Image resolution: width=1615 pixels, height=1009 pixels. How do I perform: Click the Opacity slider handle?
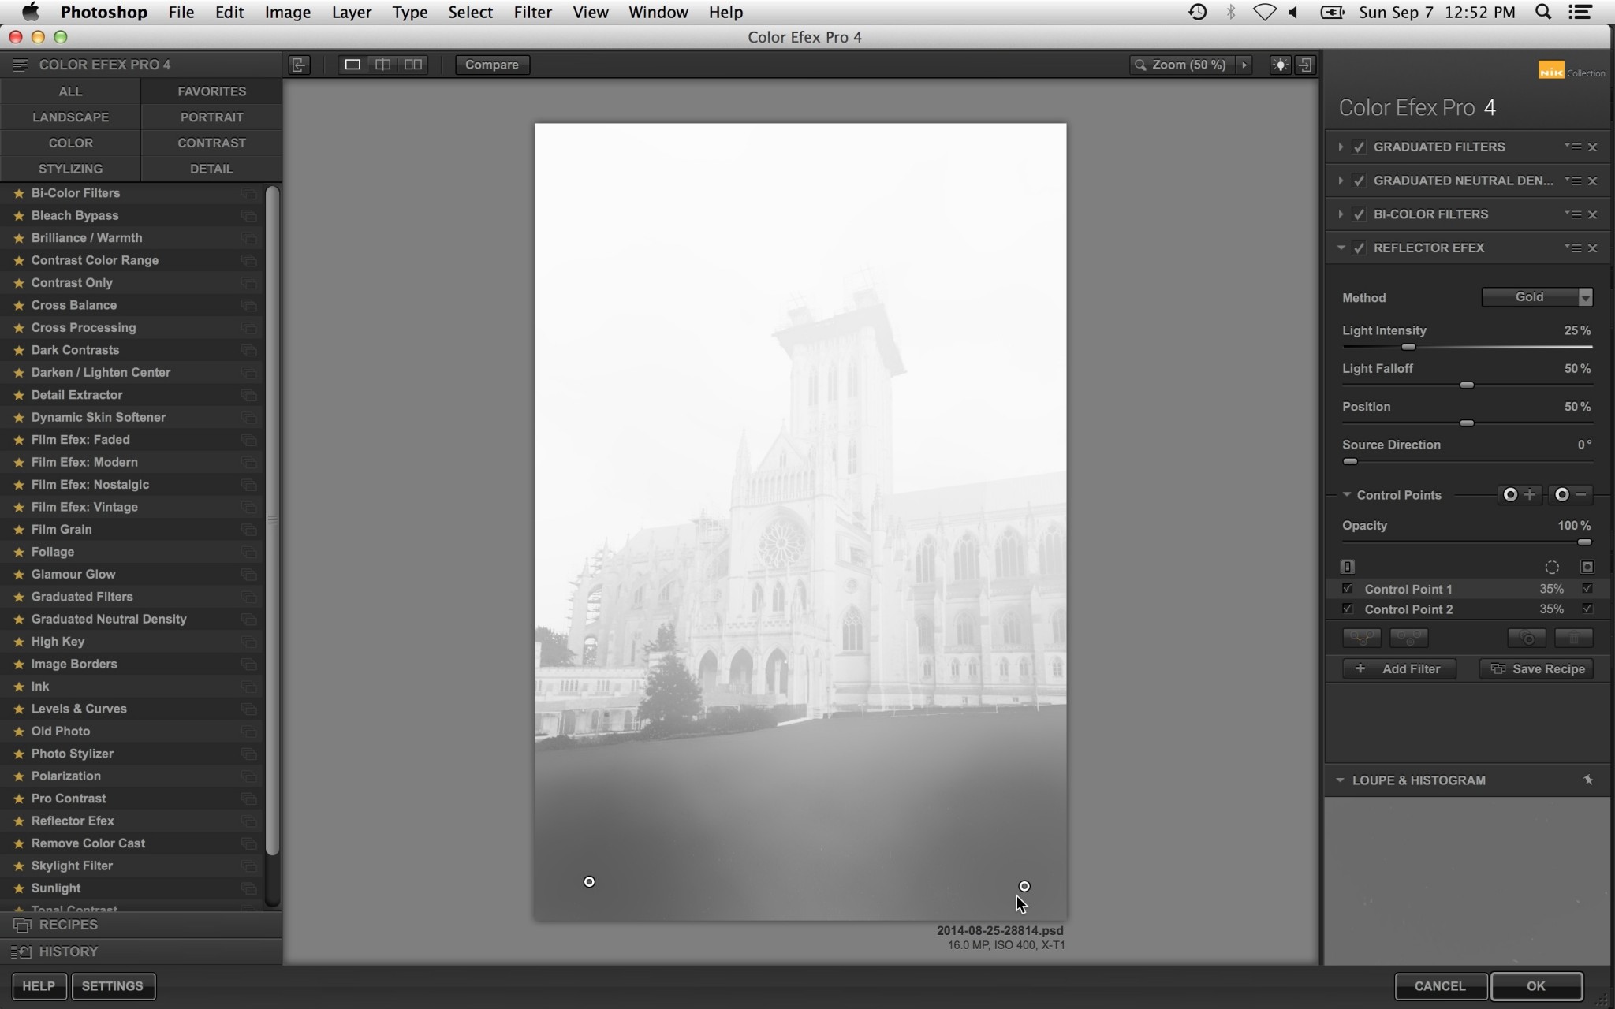(1585, 542)
